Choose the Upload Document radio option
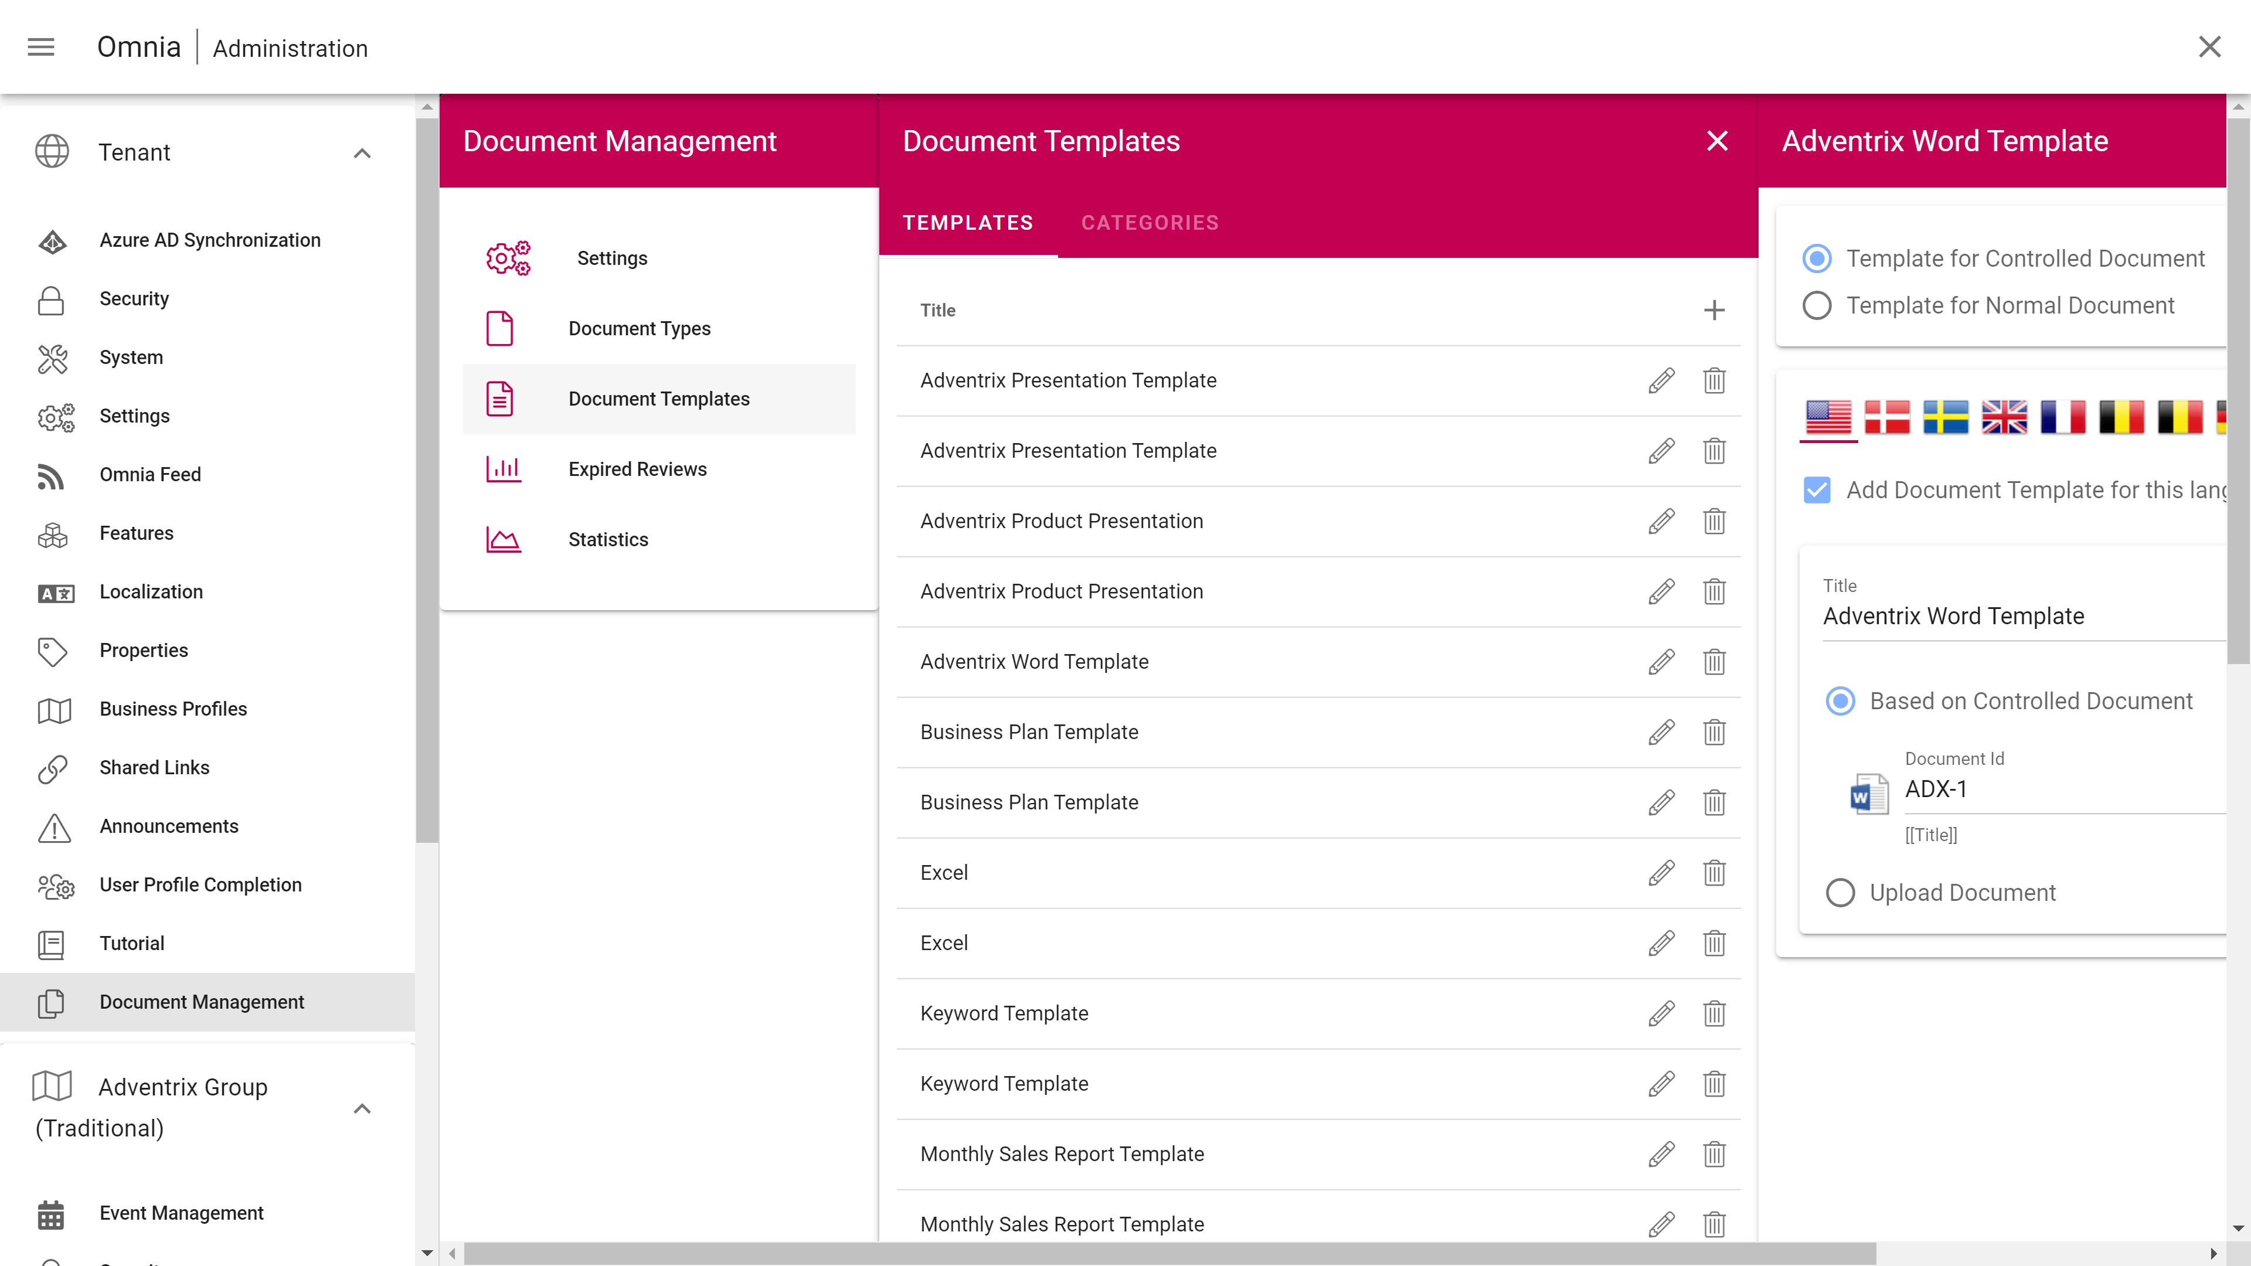 1839,893
